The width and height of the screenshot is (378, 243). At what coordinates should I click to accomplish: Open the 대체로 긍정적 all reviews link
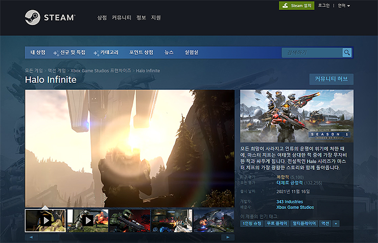click(x=290, y=183)
